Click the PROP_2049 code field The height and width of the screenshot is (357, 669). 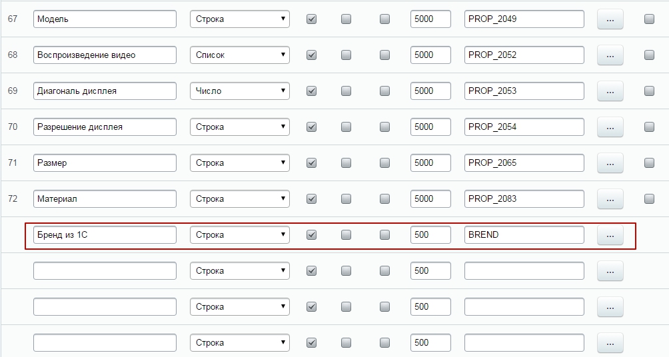524,19
